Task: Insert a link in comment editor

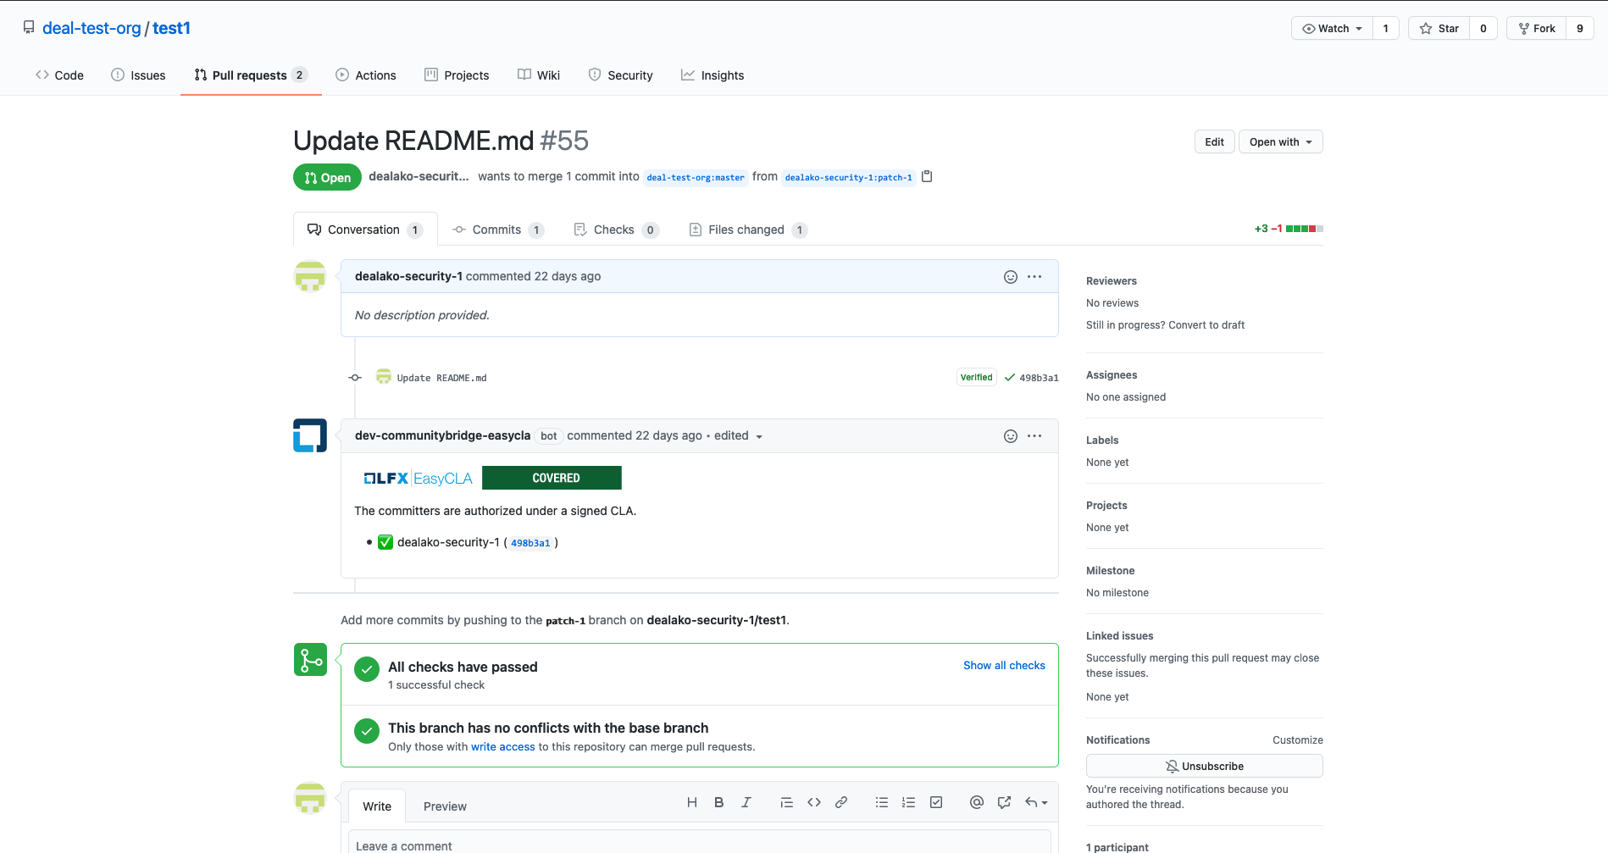Action: point(841,802)
